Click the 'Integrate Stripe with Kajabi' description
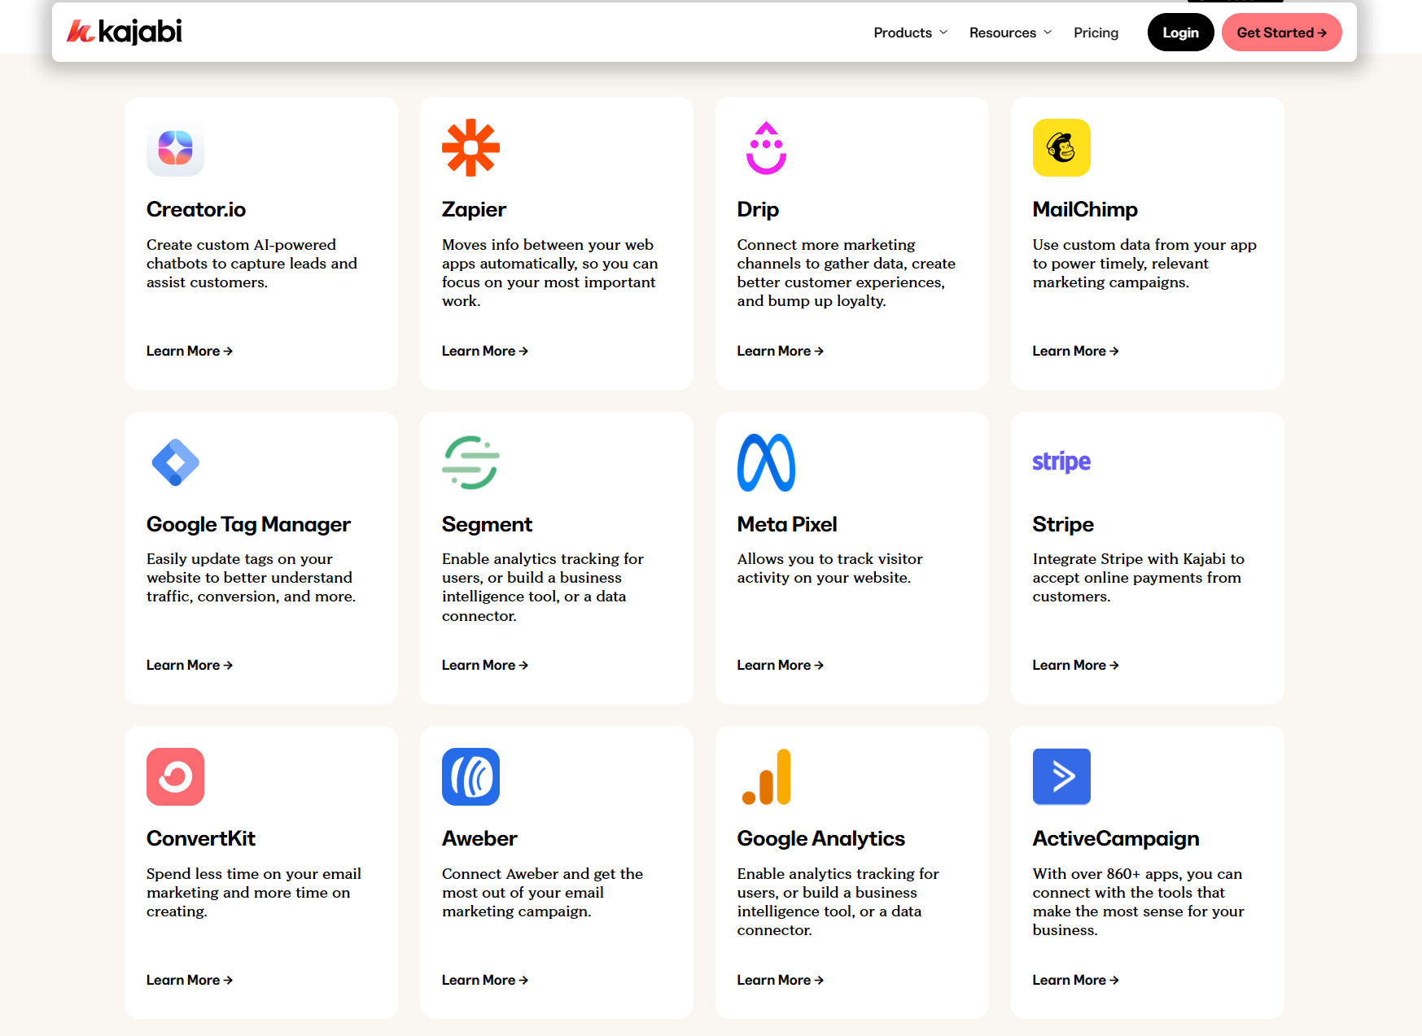 click(1139, 577)
